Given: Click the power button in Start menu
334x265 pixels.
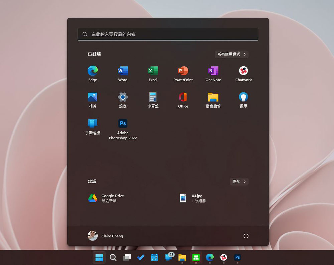Looking at the screenshot, I should tap(246, 236).
